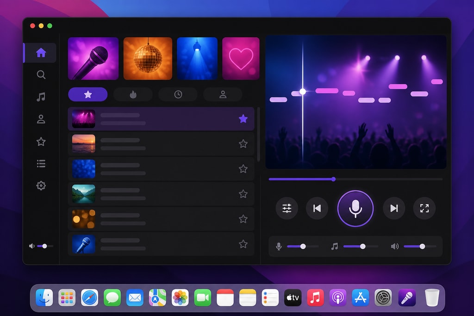Open the favorites star in sidebar

click(41, 142)
